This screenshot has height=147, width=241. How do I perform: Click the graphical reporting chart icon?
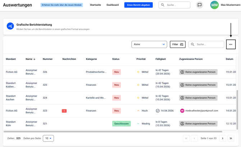point(10,27)
